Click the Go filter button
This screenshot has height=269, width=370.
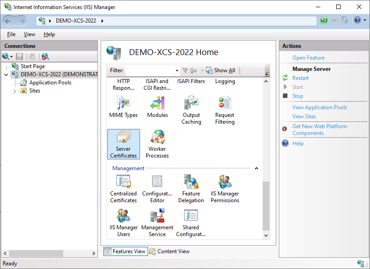(190, 70)
